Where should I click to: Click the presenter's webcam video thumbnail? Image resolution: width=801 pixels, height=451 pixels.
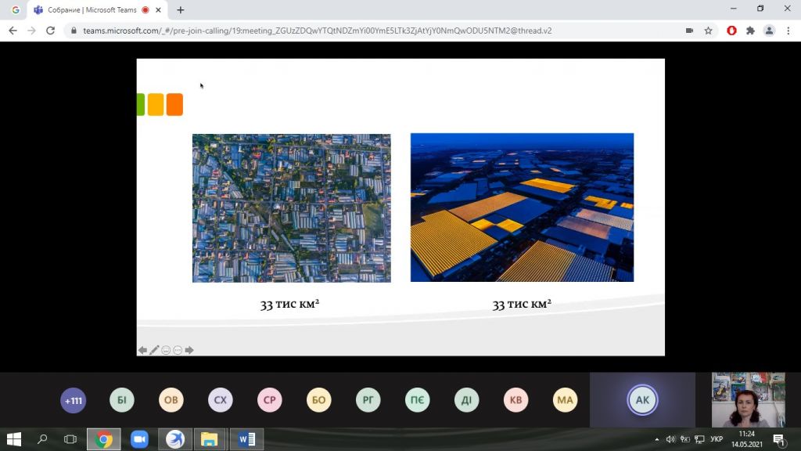[748, 400]
